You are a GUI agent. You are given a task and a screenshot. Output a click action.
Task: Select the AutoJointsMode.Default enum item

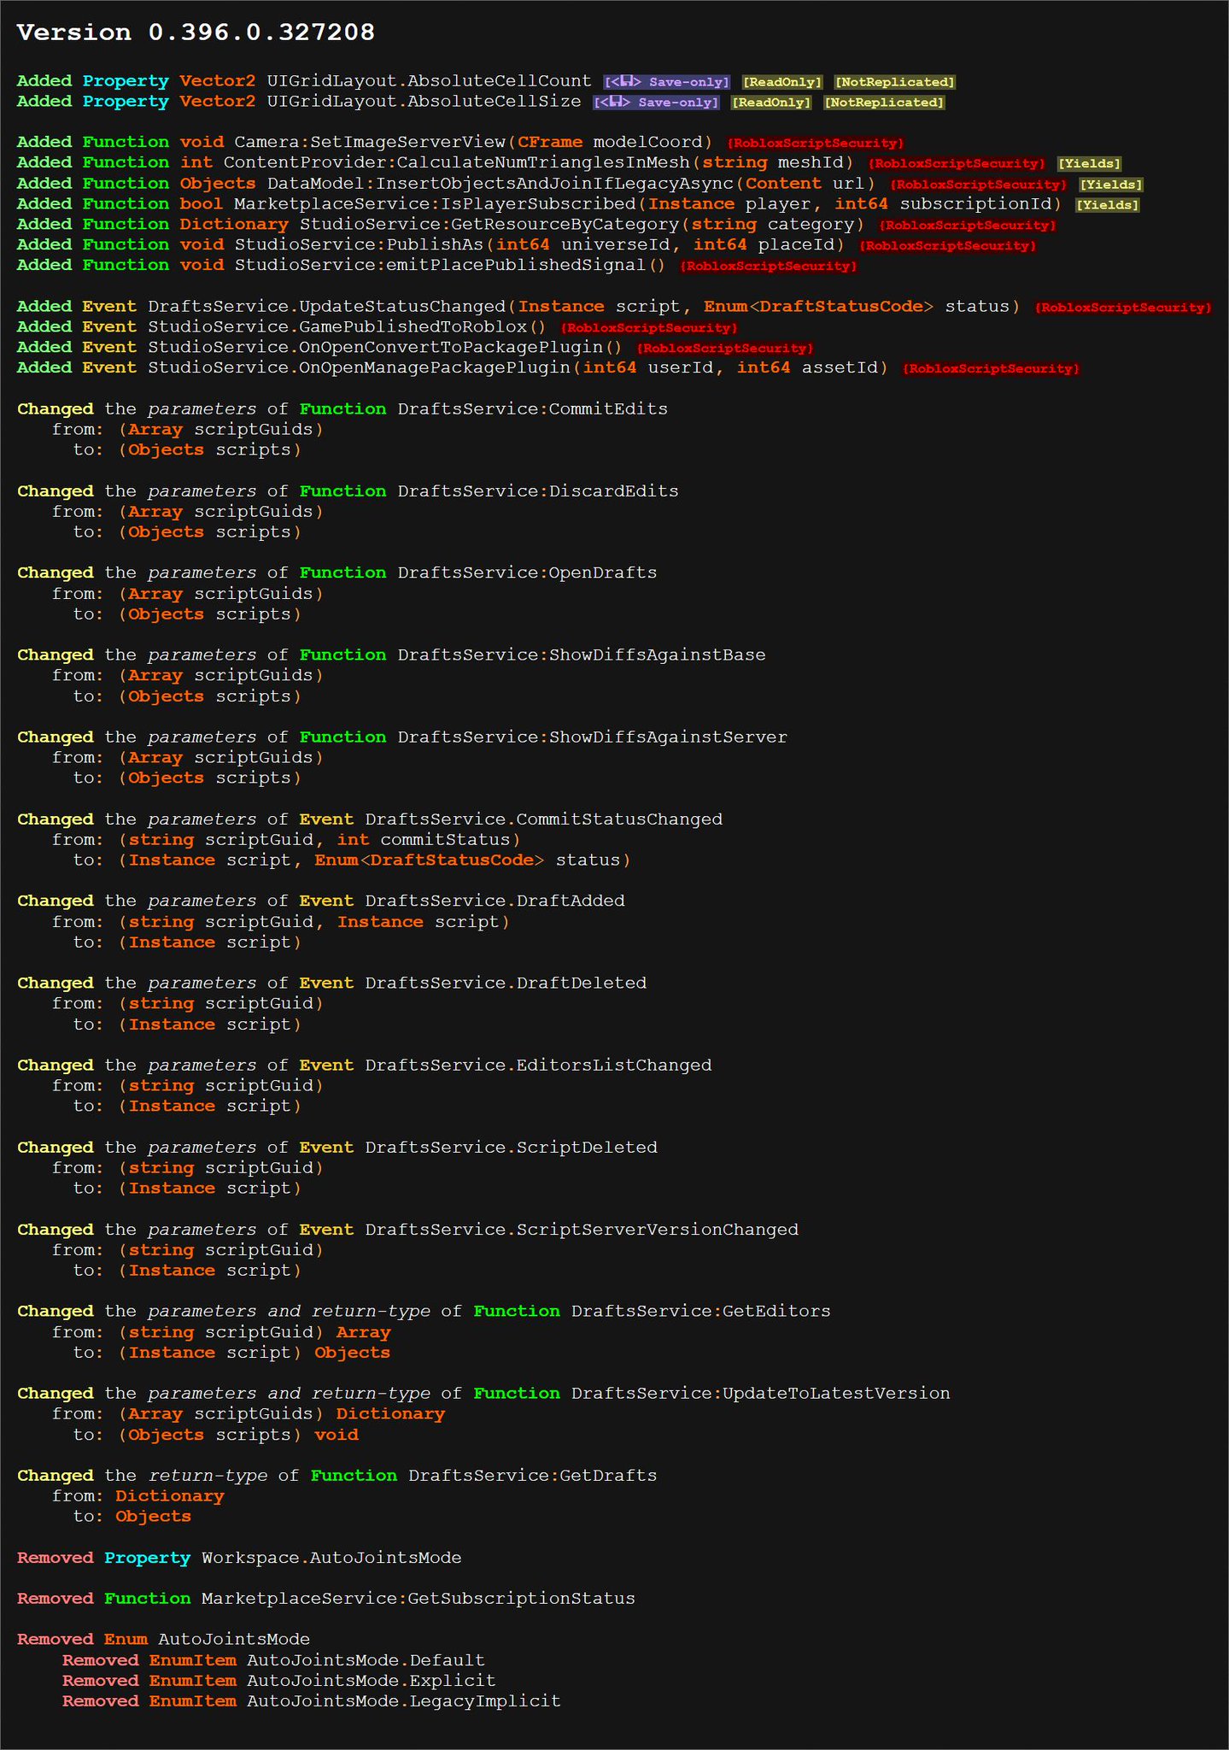[366, 1660]
